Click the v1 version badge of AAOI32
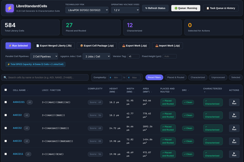Image resolution: width=244 pixels, height=162 pixels. coord(27,128)
